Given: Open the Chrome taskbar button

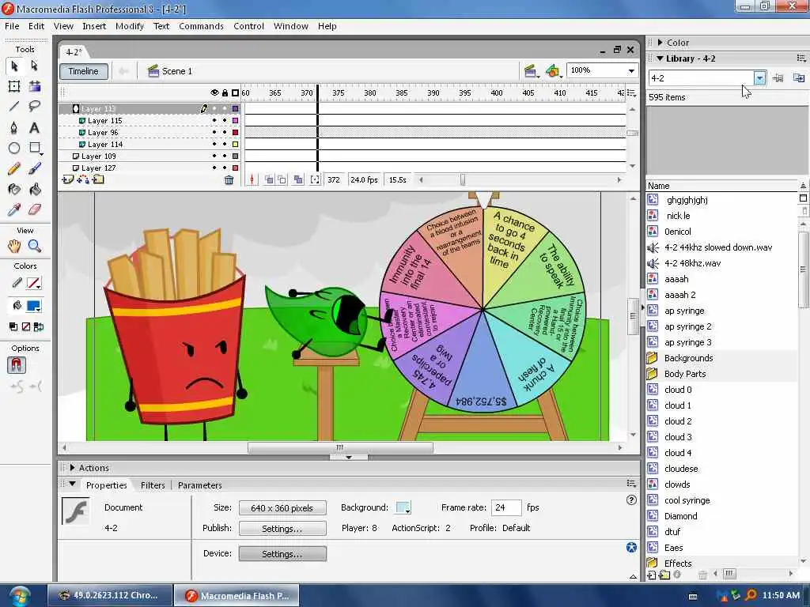Looking at the screenshot, I should 110,595.
